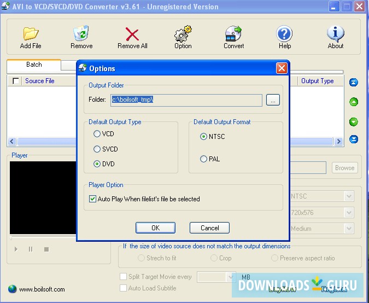Select VCD as default output type

[x=97, y=134]
